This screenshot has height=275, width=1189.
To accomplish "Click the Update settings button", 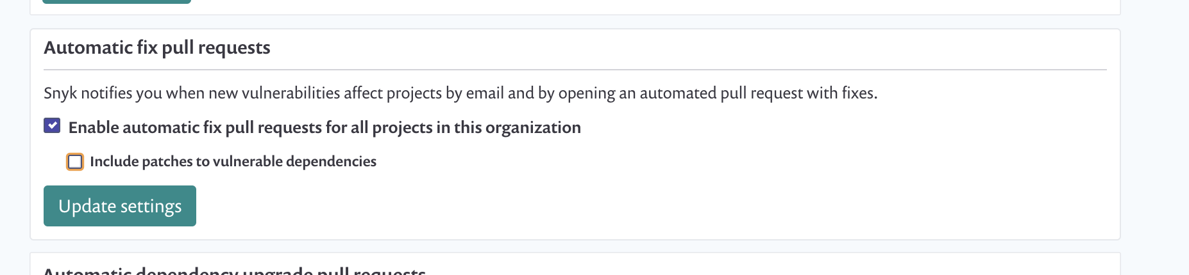I will [x=120, y=206].
